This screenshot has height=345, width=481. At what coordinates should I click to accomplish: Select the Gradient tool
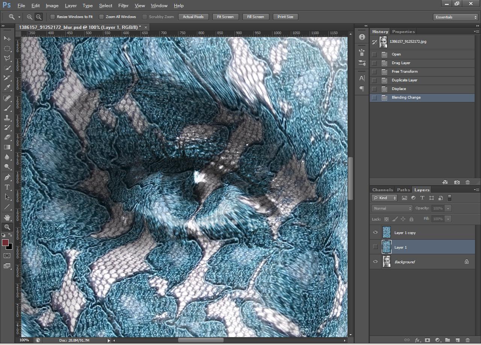pos(7,147)
